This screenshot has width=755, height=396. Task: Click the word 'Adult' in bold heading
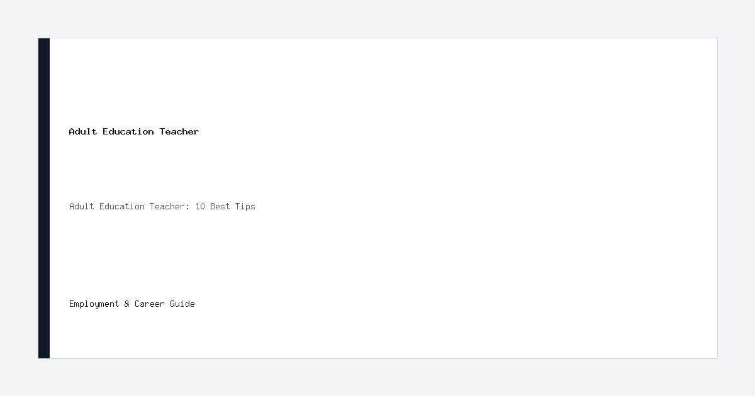click(83, 131)
